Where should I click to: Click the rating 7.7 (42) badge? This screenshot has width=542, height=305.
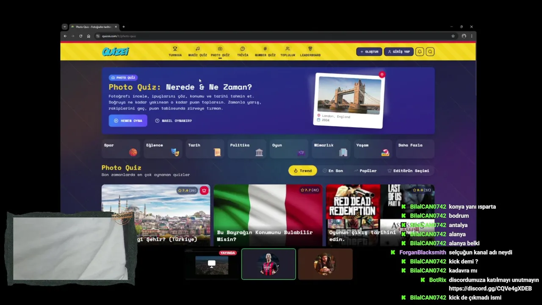click(310, 190)
